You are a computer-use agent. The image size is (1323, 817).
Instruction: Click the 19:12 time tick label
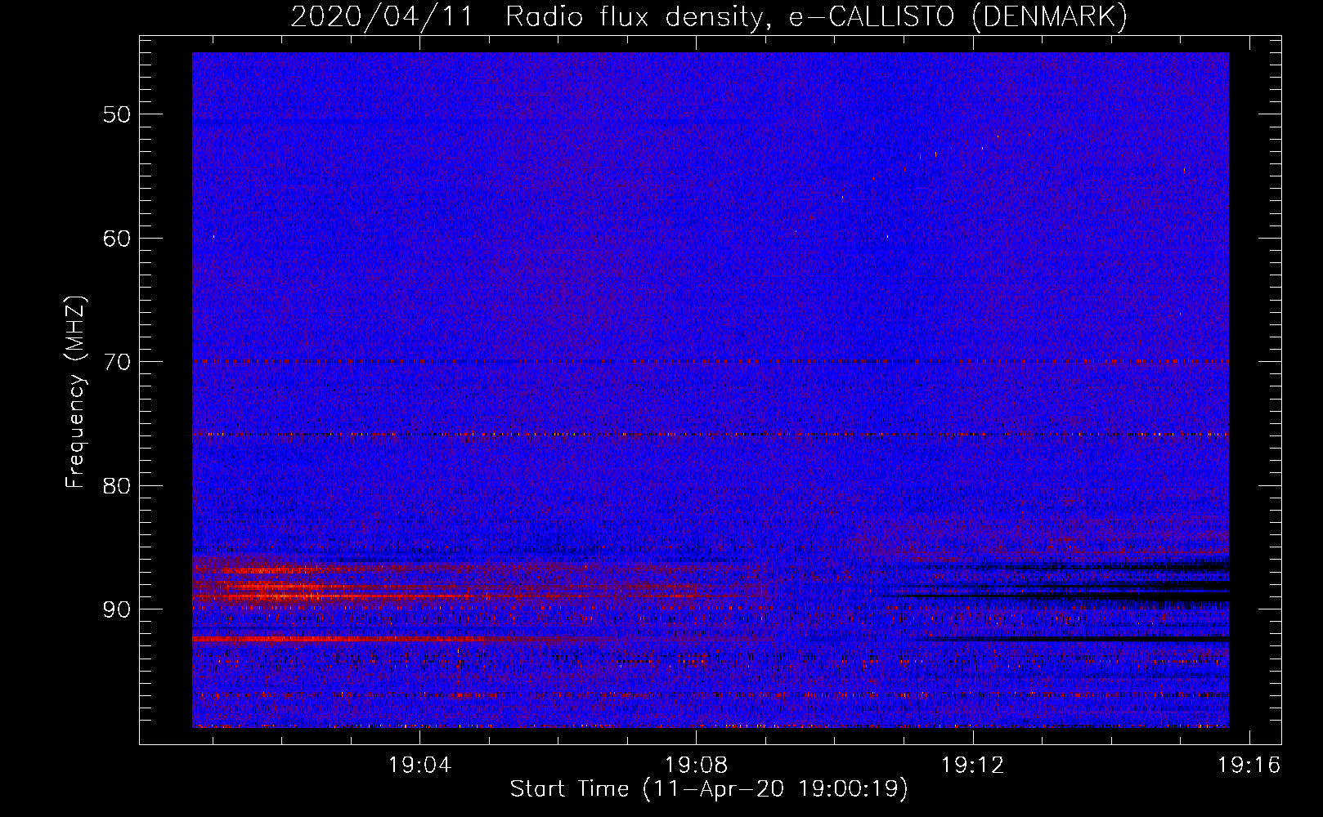point(972,766)
